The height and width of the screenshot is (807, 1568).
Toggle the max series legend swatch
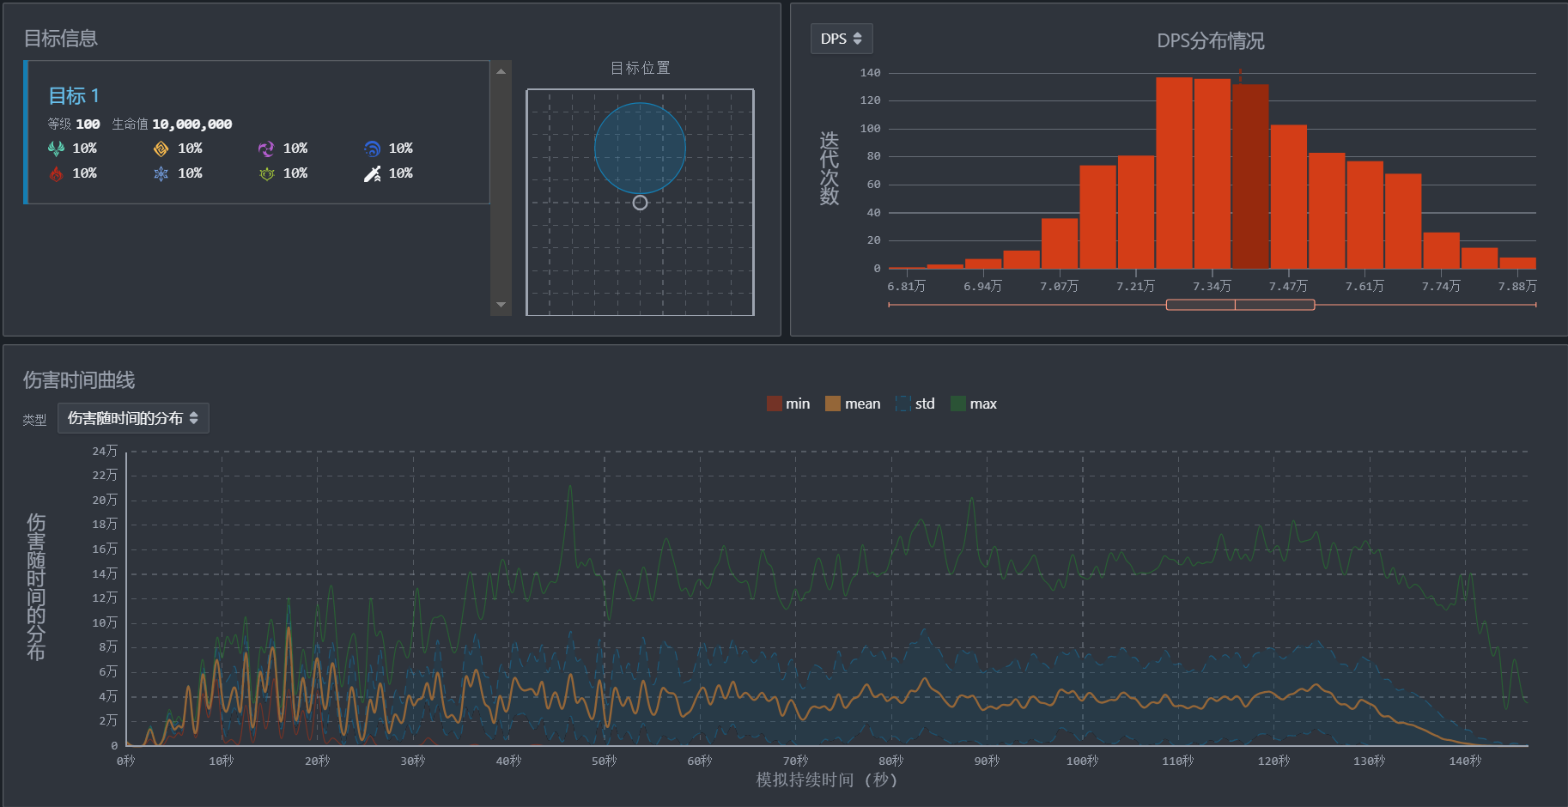pyautogui.click(x=958, y=403)
